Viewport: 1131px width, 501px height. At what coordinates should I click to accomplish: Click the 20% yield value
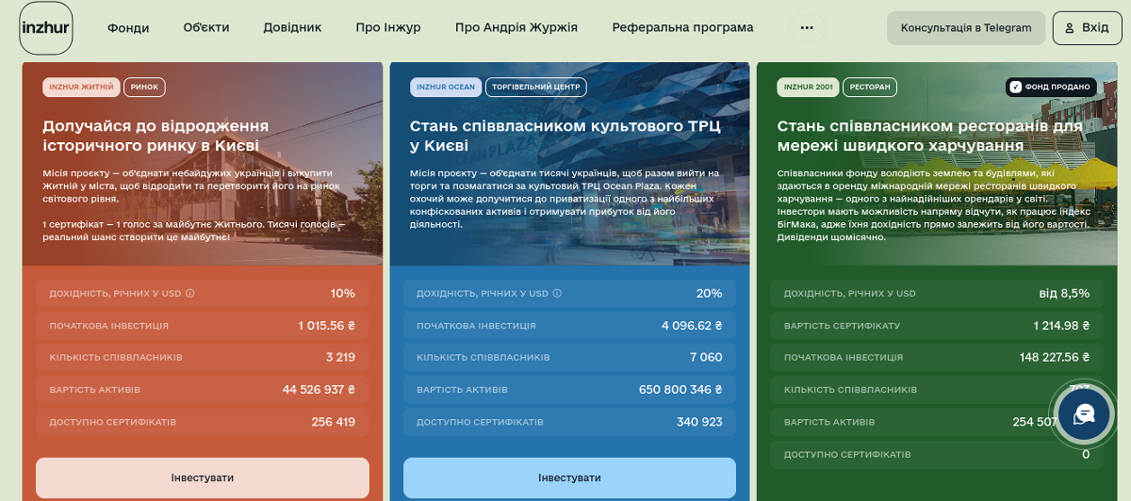point(709,294)
